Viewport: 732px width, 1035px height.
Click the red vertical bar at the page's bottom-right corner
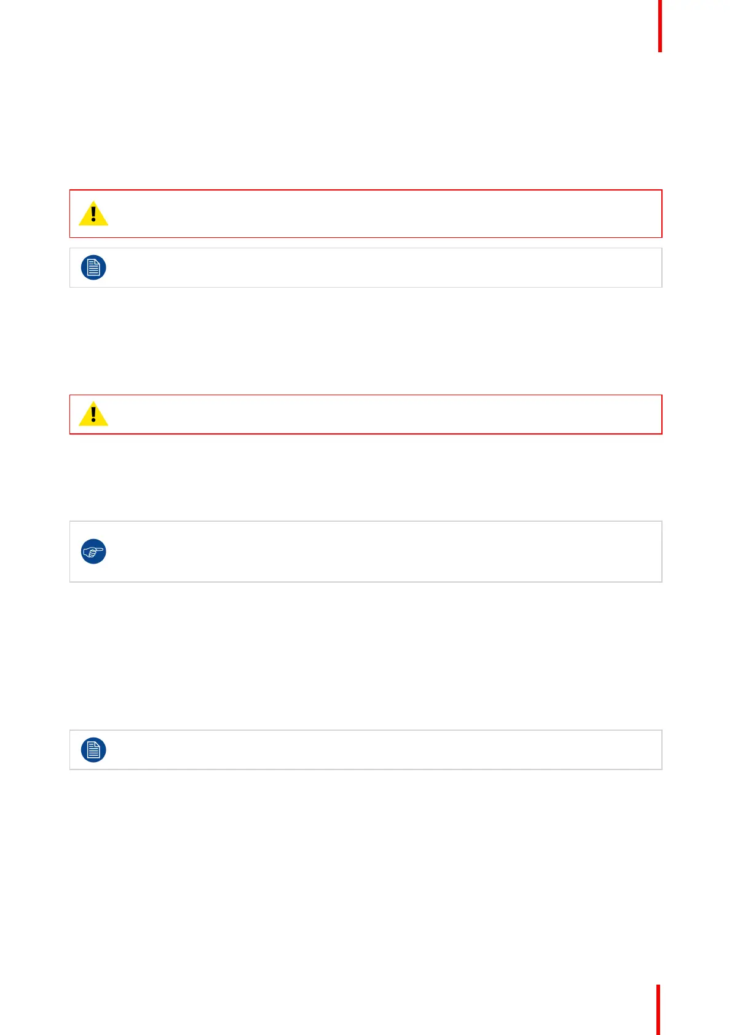658,1010
